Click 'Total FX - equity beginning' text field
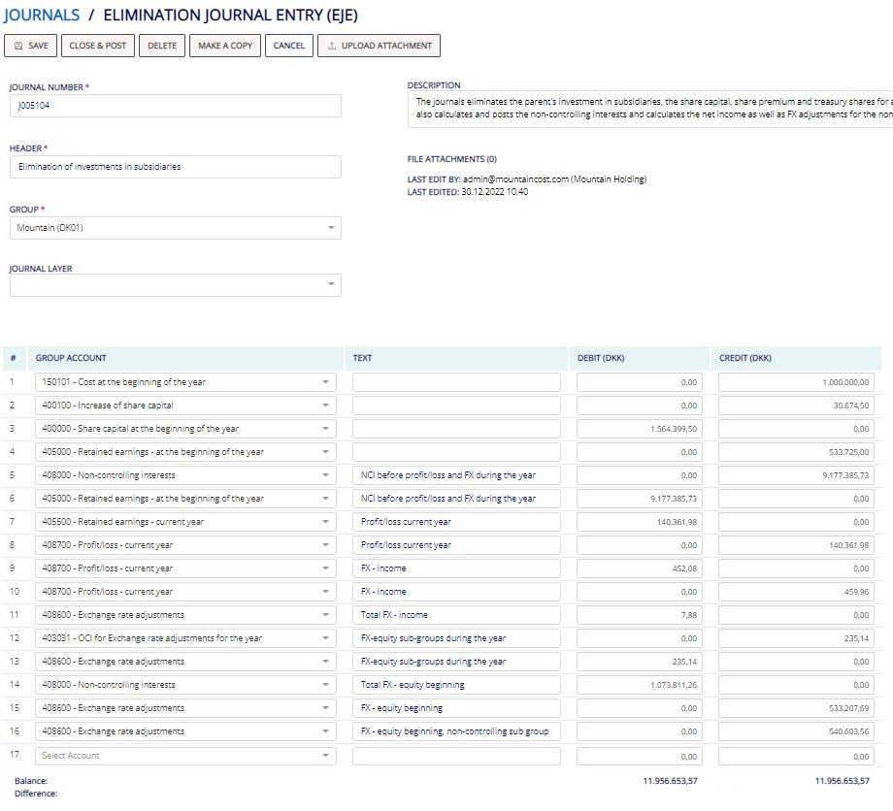 tap(456, 685)
